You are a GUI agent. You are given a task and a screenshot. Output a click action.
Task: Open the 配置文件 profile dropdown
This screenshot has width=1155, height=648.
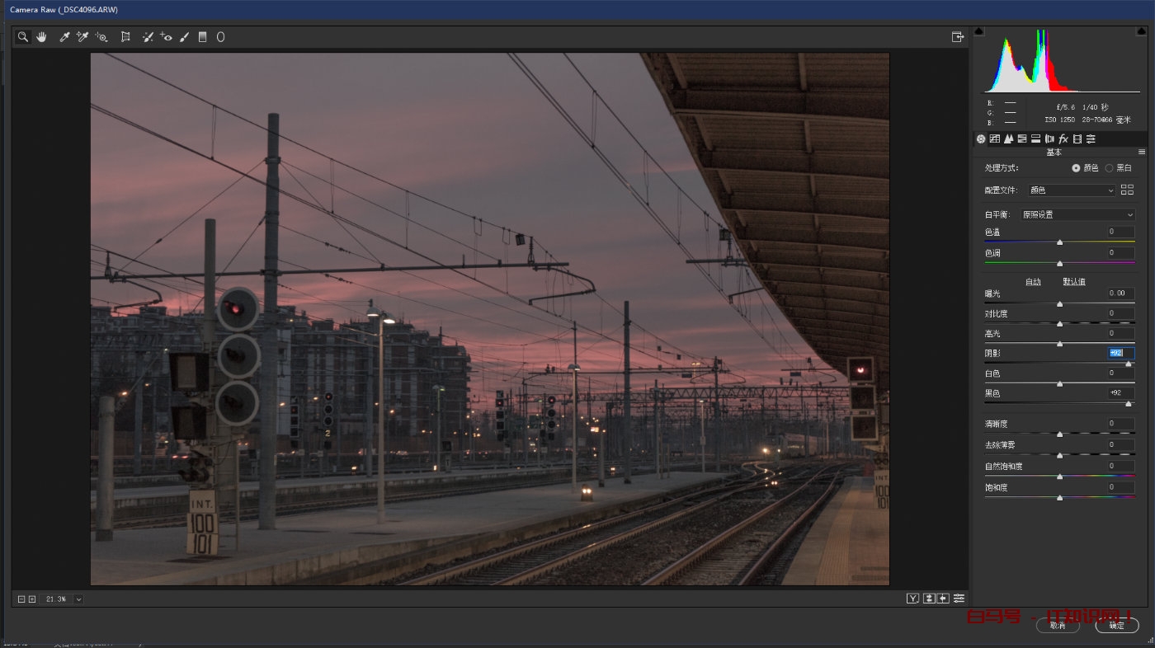(1071, 190)
